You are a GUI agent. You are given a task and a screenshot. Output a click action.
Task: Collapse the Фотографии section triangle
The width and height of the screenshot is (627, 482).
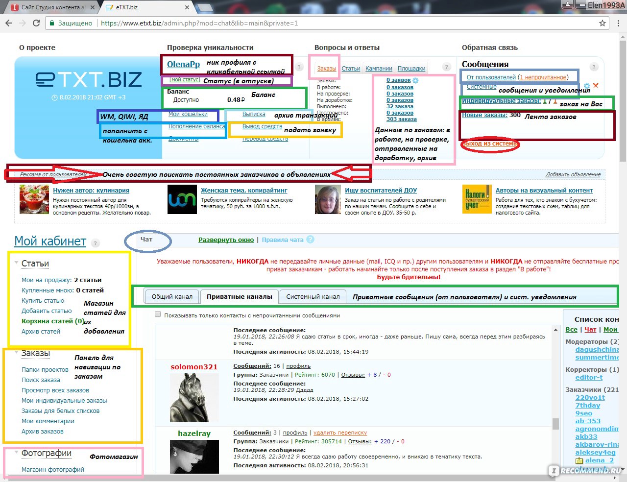(17, 453)
